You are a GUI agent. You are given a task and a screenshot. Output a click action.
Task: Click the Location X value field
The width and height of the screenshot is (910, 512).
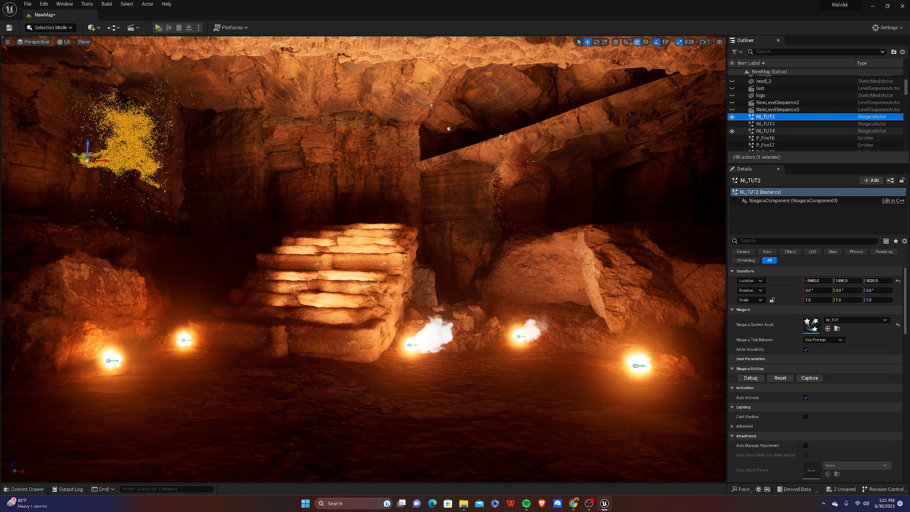[817, 281]
